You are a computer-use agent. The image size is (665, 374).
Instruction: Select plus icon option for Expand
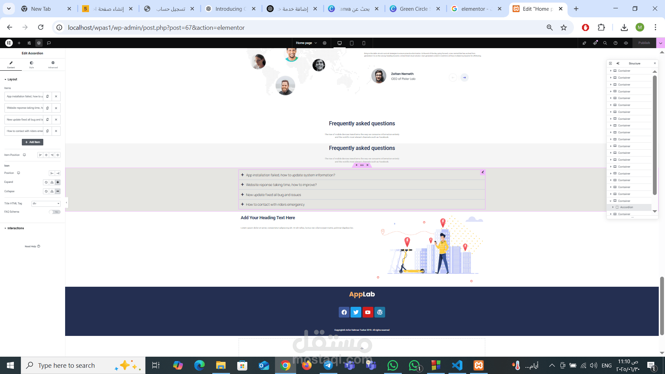58,182
